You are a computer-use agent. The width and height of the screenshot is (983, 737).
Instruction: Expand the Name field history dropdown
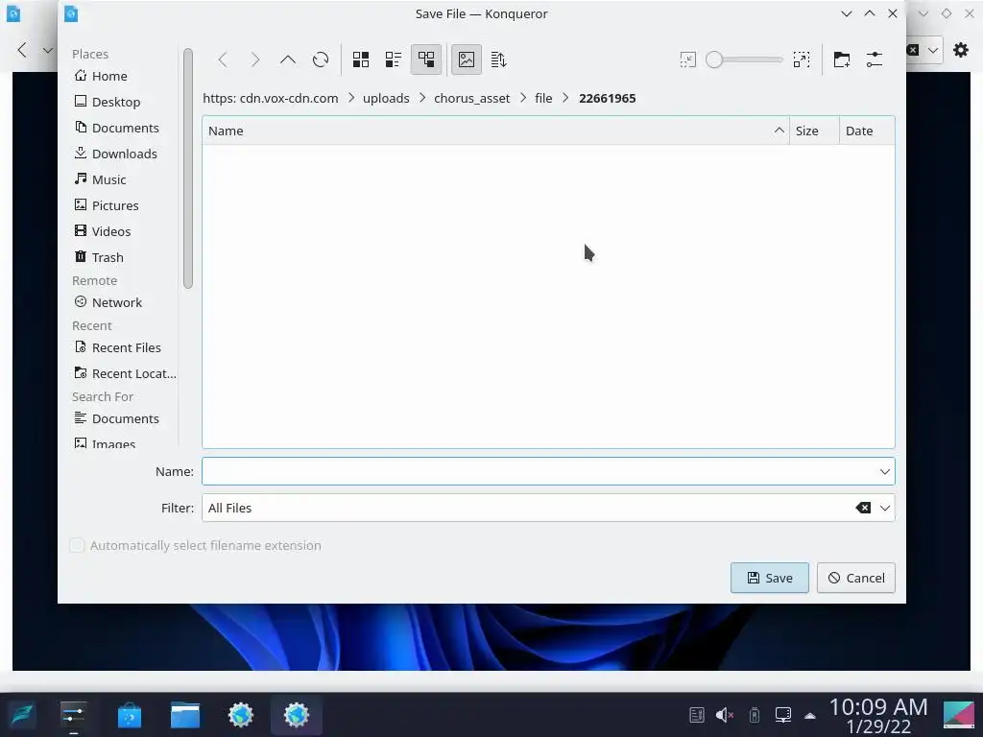point(884,471)
